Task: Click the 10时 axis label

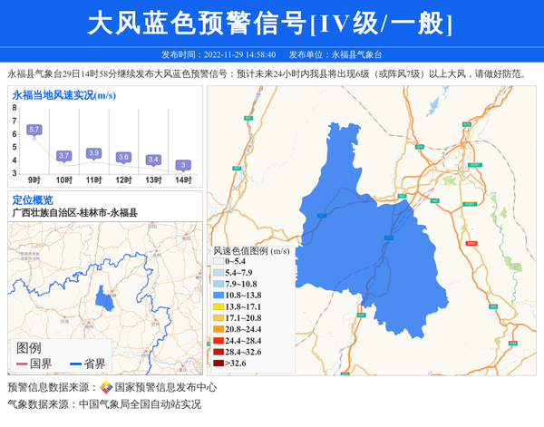Action: click(x=63, y=180)
